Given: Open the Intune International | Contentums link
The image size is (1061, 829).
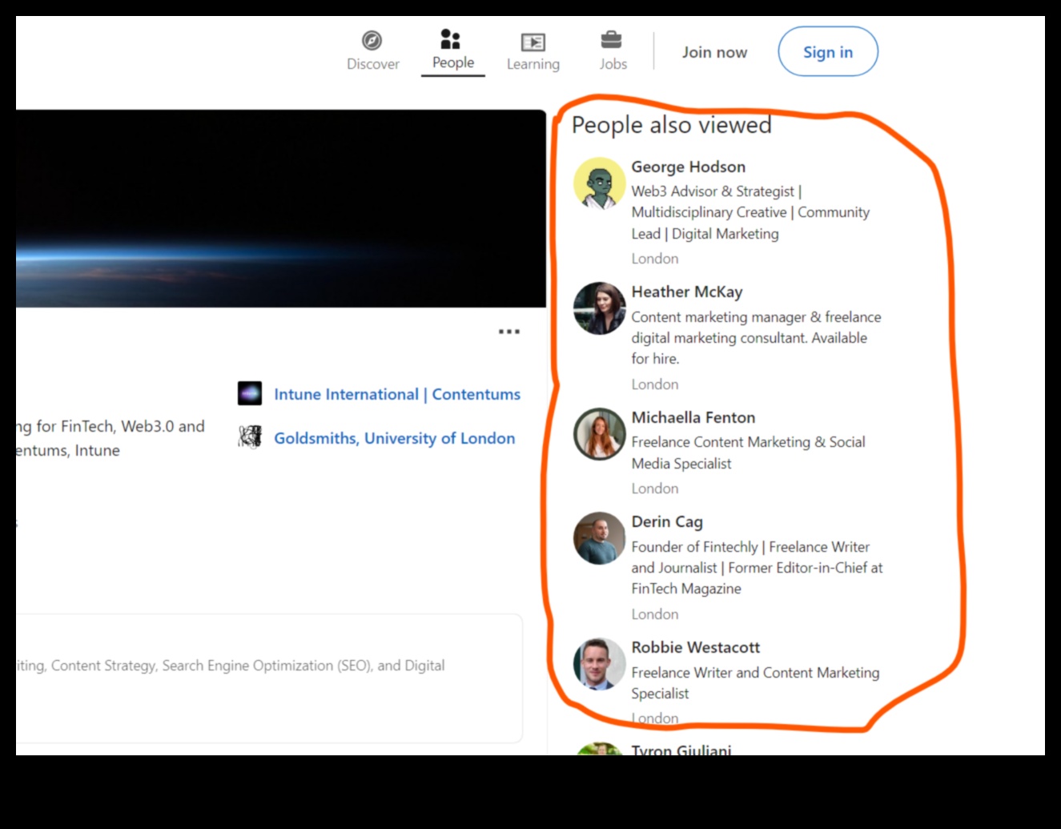Looking at the screenshot, I should click(x=397, y=393).
